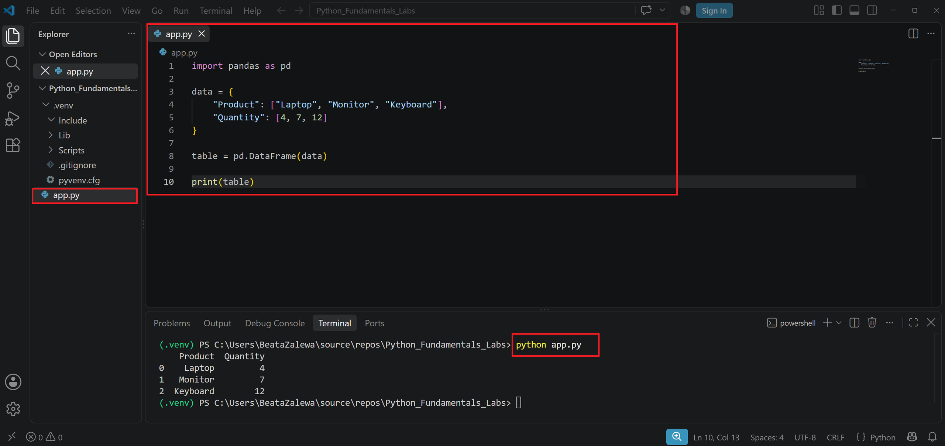Split the terminal
The image size is (945, 446).
tap(854, 323)
